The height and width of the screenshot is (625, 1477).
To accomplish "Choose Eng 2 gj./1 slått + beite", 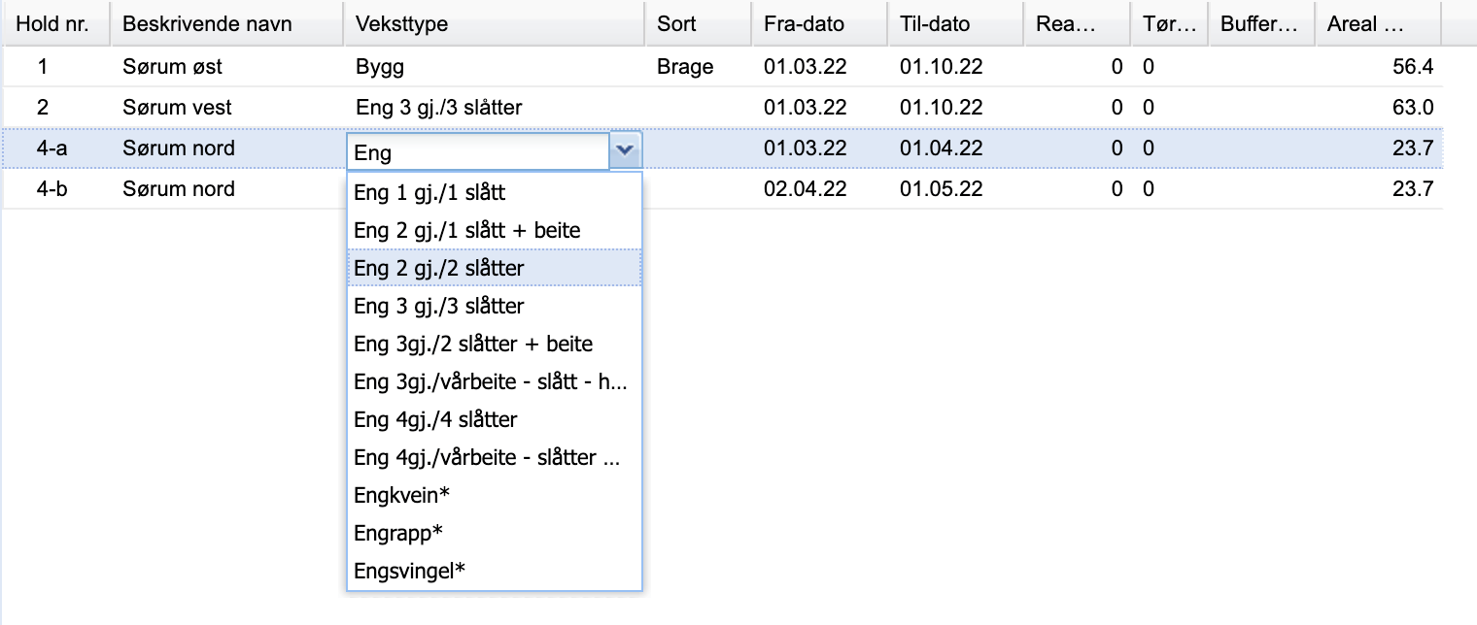I will pyautogui.click(x=495, y=231).
